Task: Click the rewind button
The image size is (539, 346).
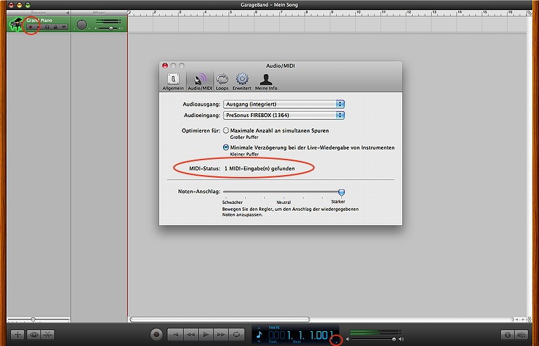Action: (191, 335)
